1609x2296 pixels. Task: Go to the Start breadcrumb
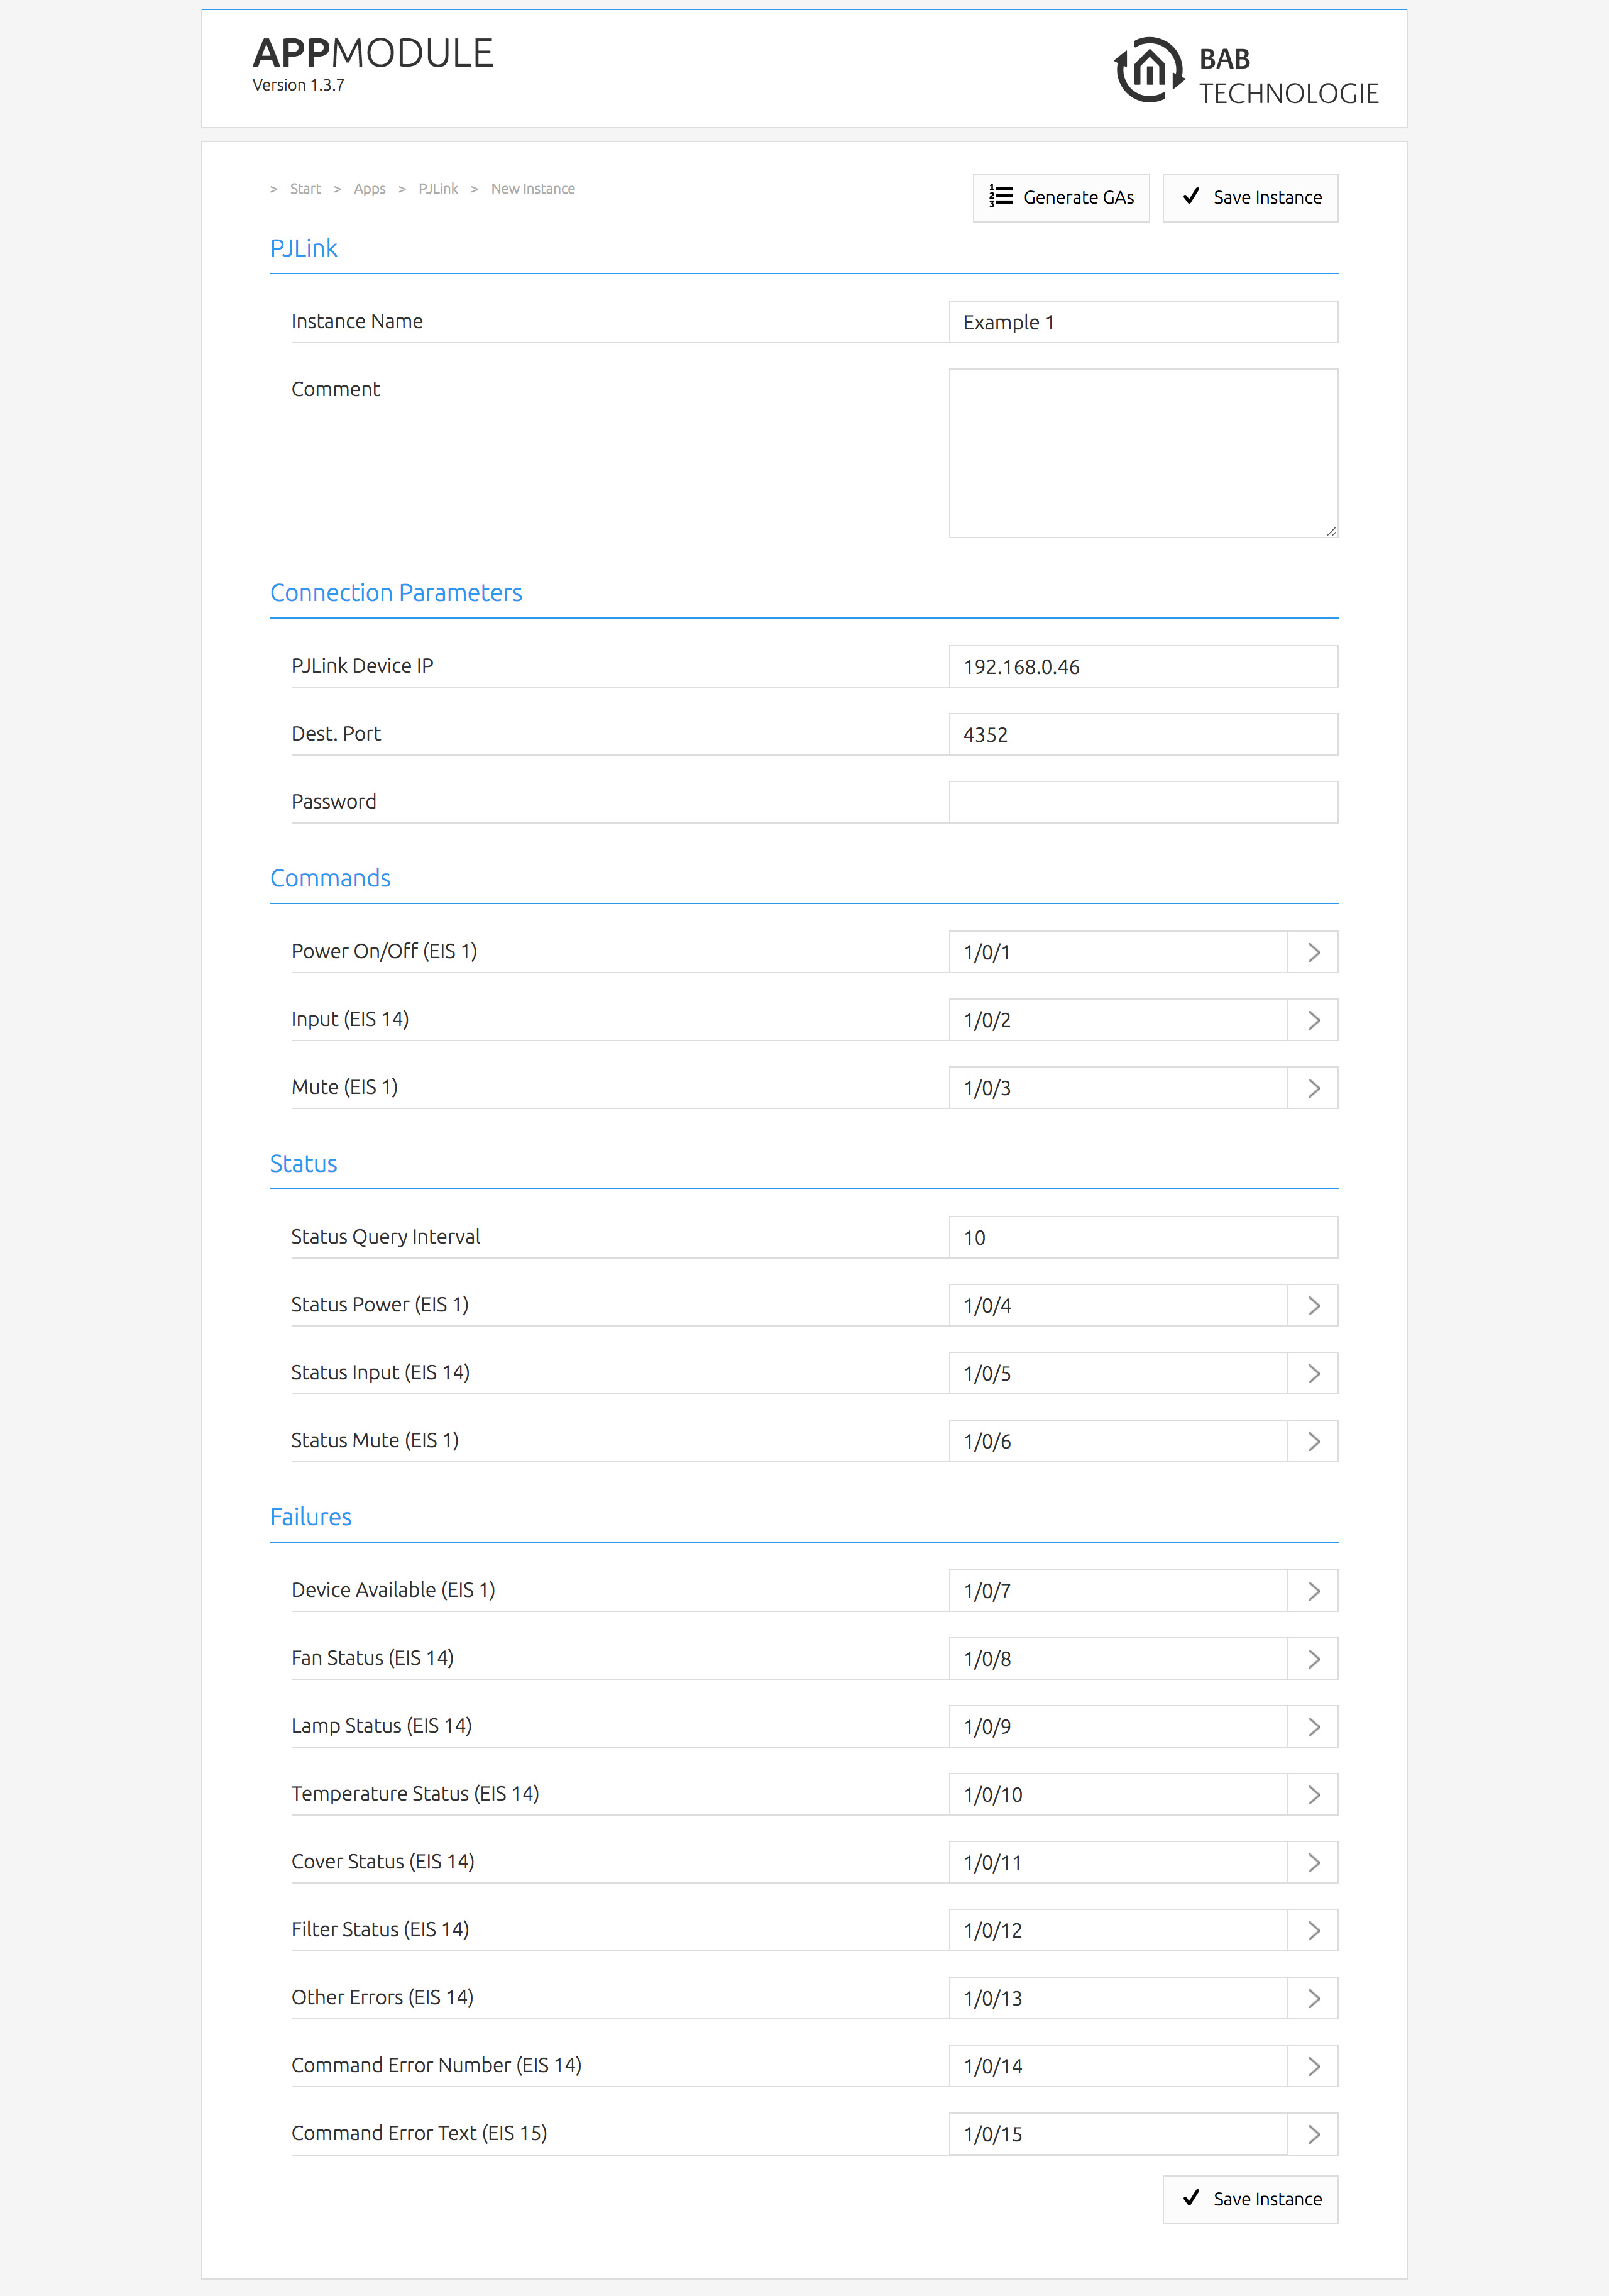305,189
